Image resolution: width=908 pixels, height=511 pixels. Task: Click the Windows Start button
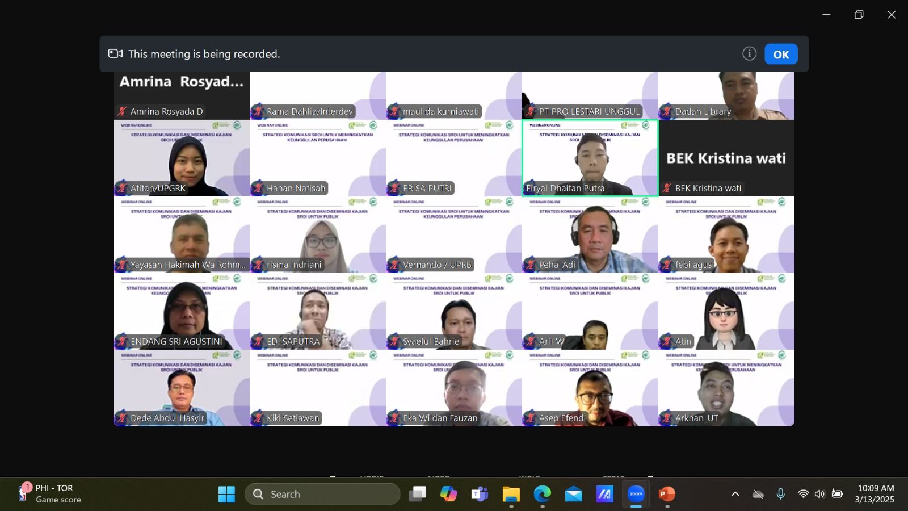coord(226,494)
